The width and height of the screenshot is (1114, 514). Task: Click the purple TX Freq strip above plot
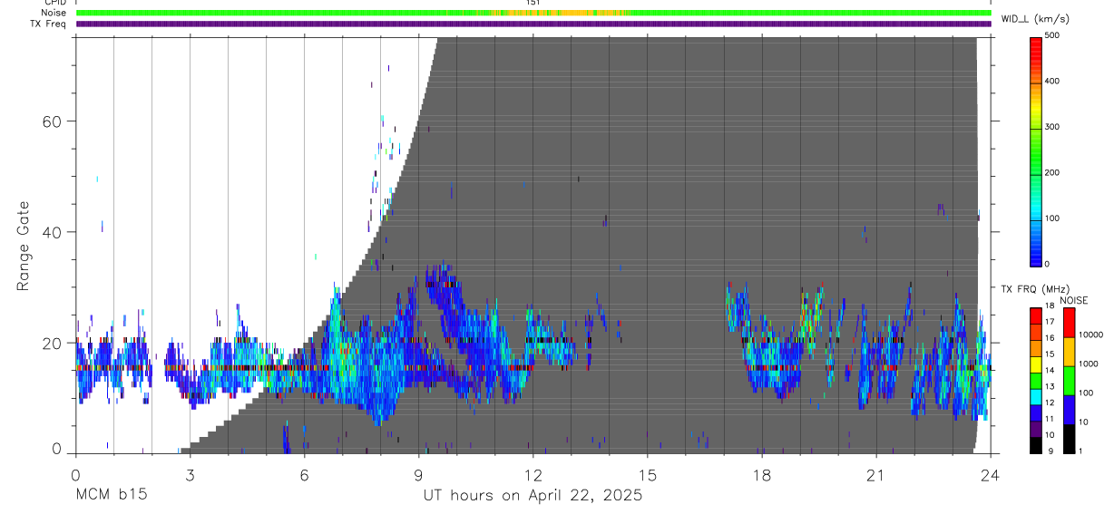(533, 24)
